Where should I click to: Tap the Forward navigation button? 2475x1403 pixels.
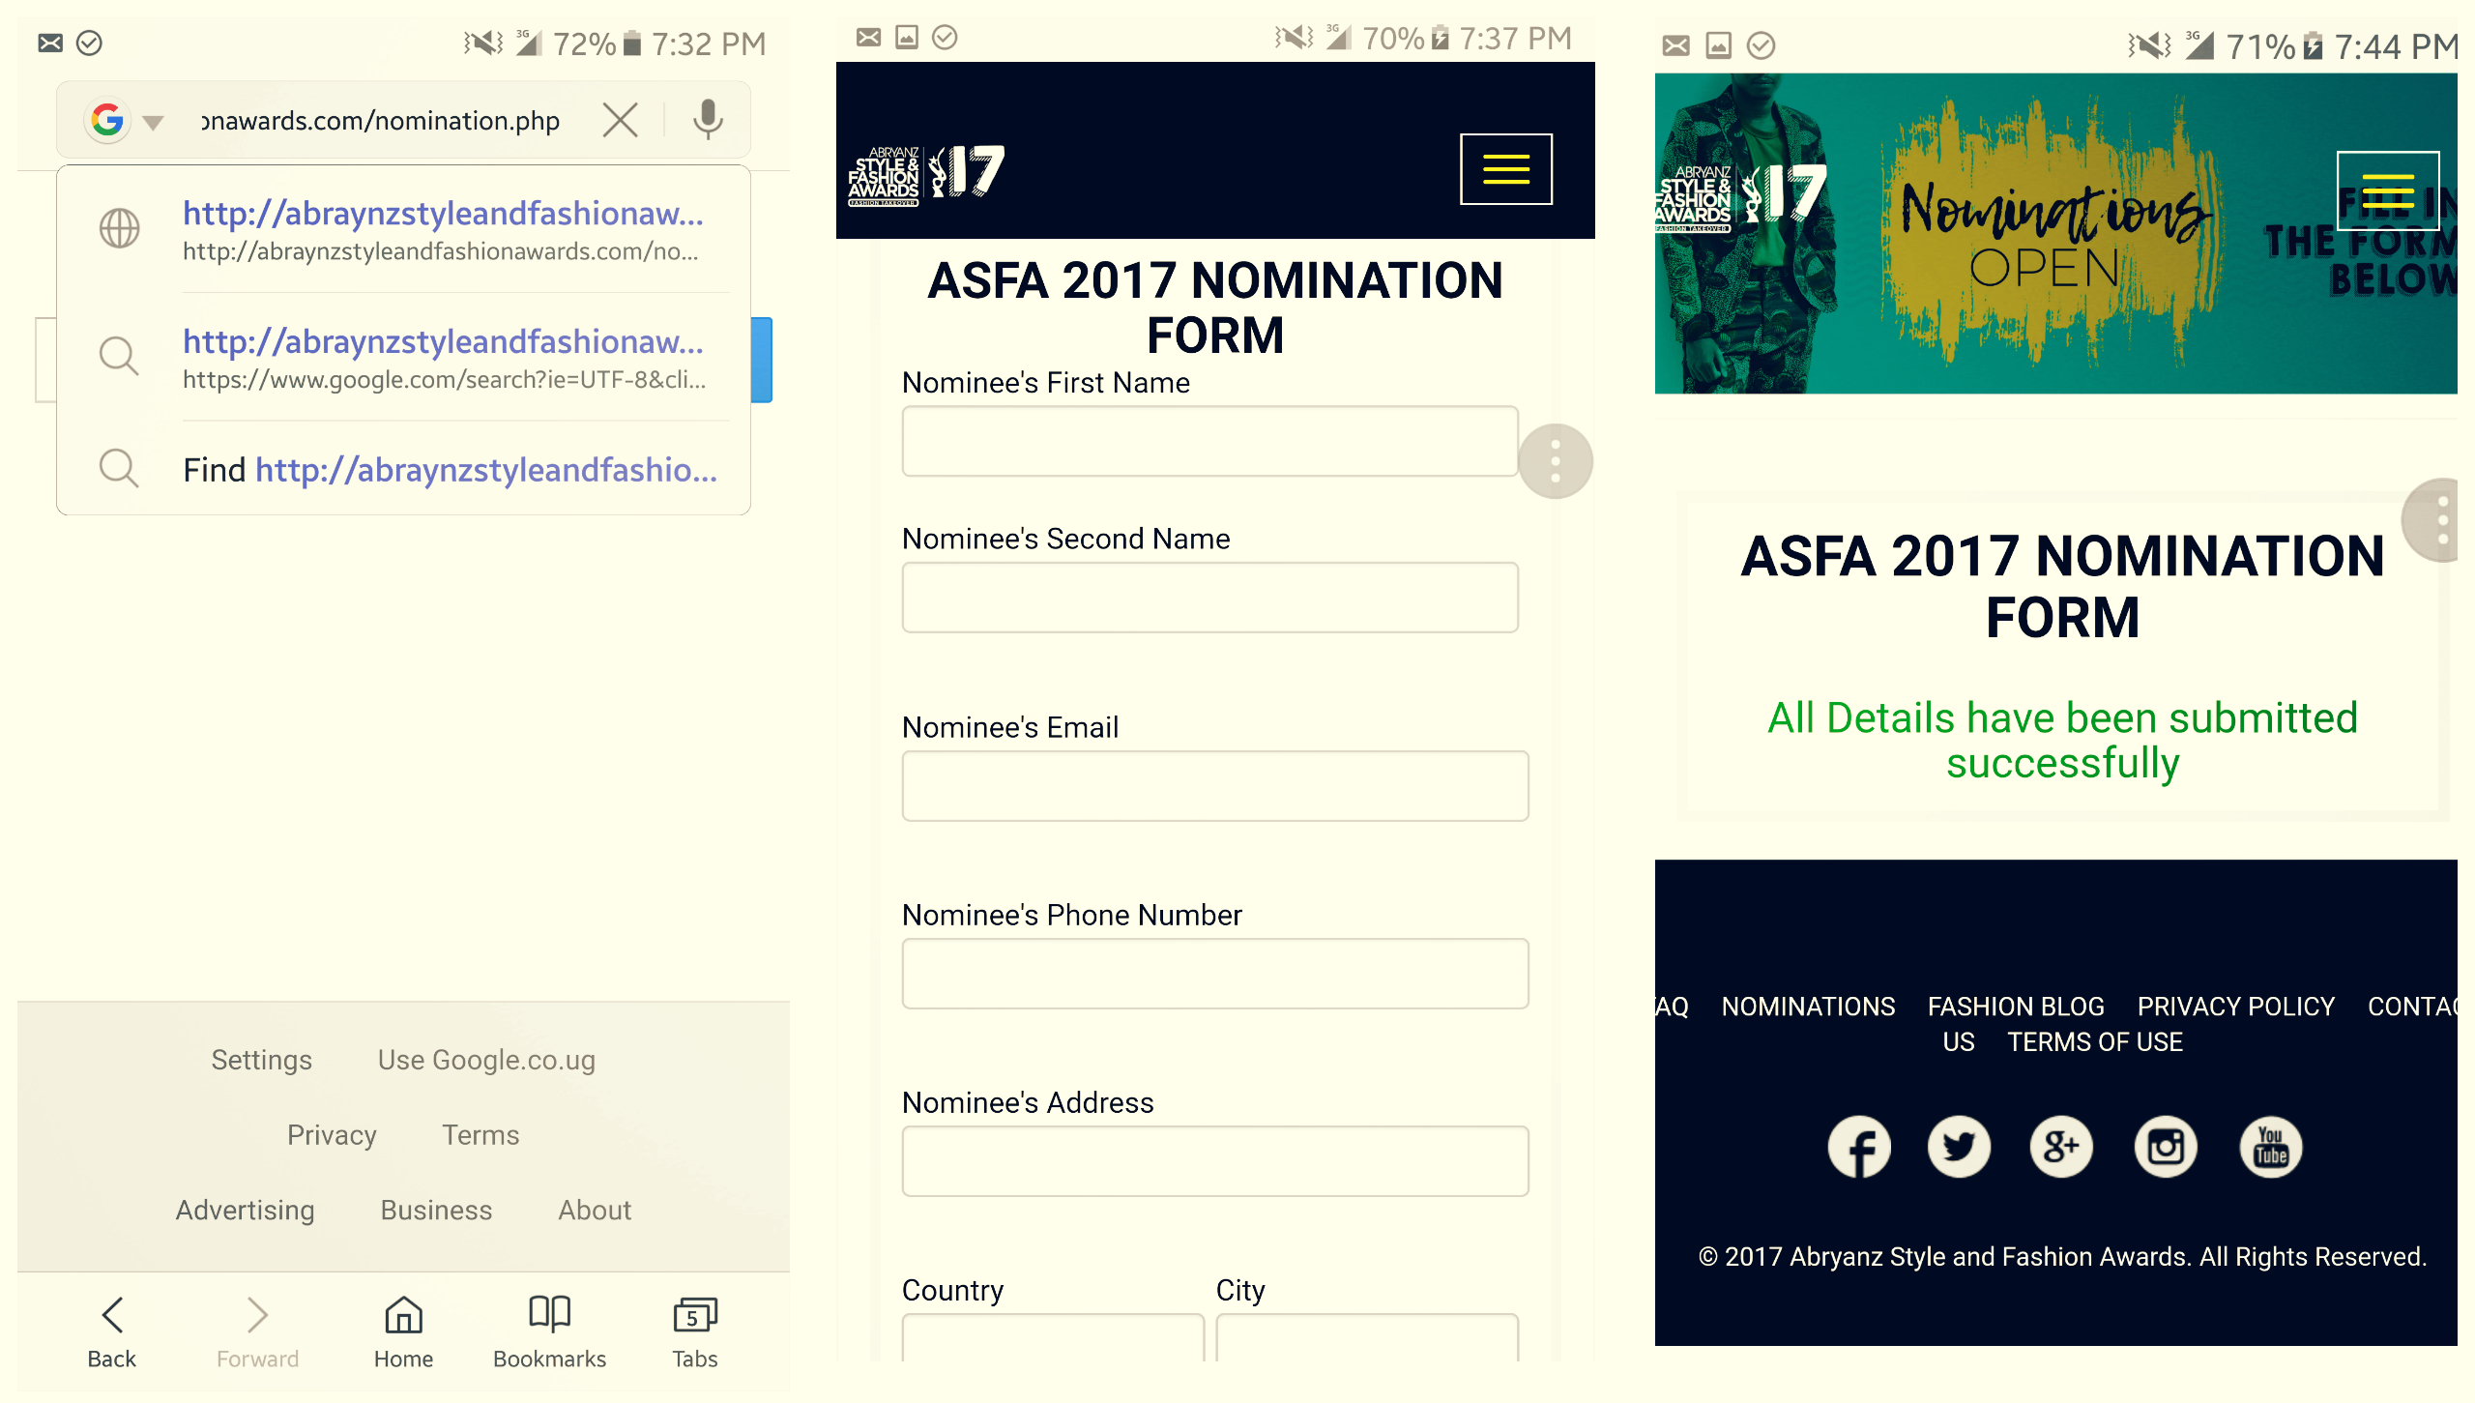click(257, 1332)
